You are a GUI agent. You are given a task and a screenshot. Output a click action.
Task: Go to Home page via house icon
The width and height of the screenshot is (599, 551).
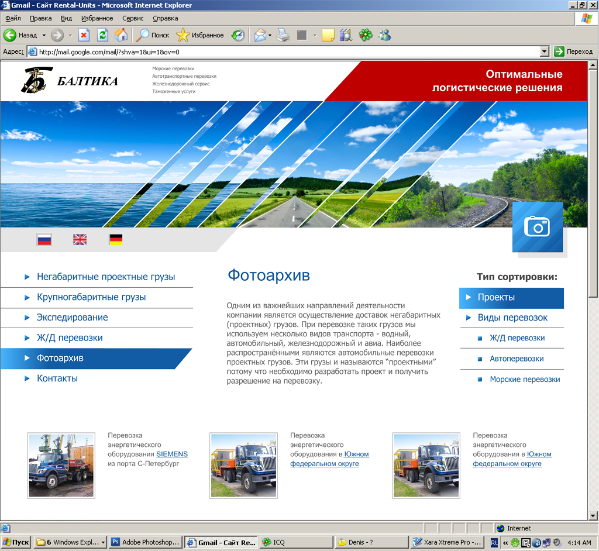121,35
